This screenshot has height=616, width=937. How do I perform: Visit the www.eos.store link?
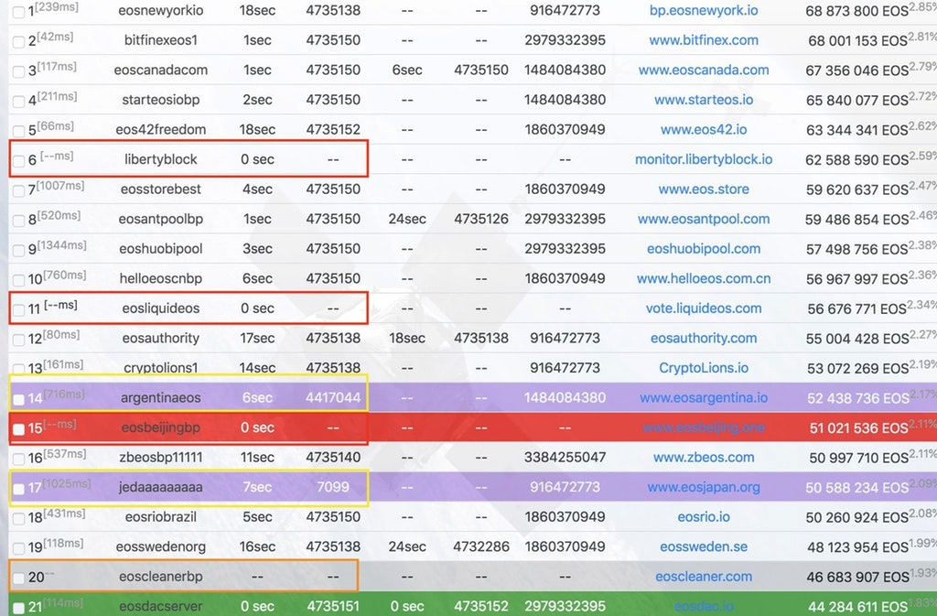(x=704, y=189)
